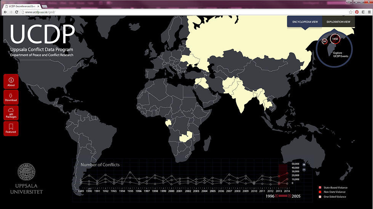Click browser Back arrow
This screenshot has height=209, width=373.
click(5, 12)
